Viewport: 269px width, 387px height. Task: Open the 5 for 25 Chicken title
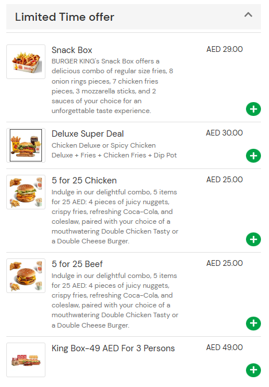click(84, 181)
